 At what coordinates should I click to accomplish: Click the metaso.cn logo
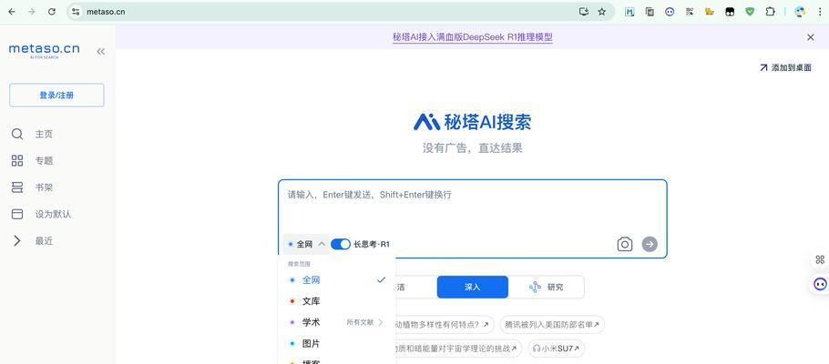(x=45, y=50)
